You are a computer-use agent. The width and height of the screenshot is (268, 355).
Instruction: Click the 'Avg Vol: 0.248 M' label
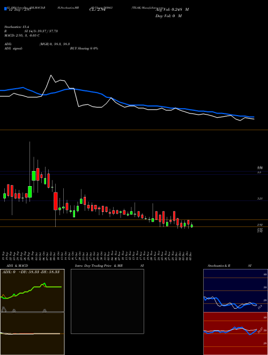click(x=172, y=10)
